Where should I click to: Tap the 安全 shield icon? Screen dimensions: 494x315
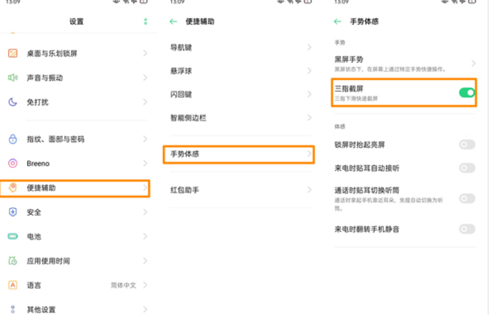13,212
